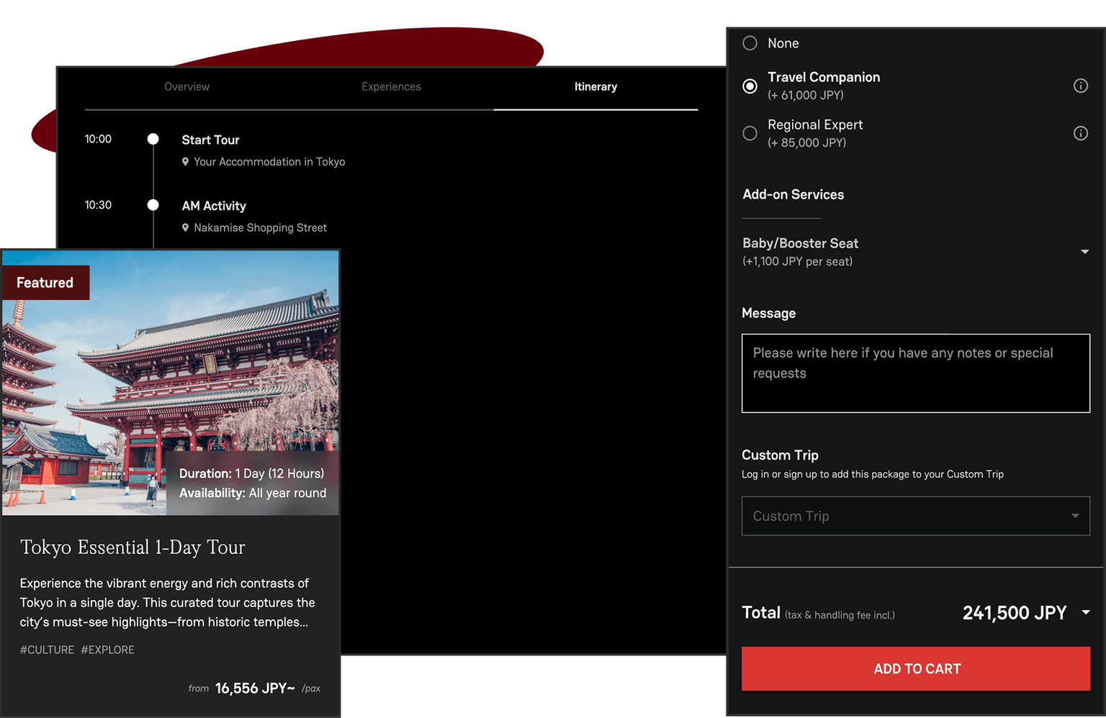Click location pin next to Your Accommodation in Tokyo
This screenshot has width=1106, height=718.
185,162
